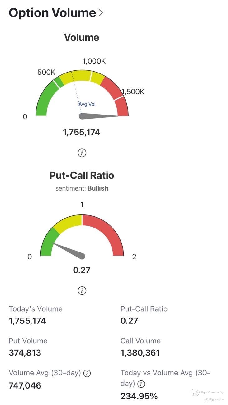This screenshot has height=405, width=228.
Task: Select the Bullish sentiment label
Action: click(x=98, y=188)
